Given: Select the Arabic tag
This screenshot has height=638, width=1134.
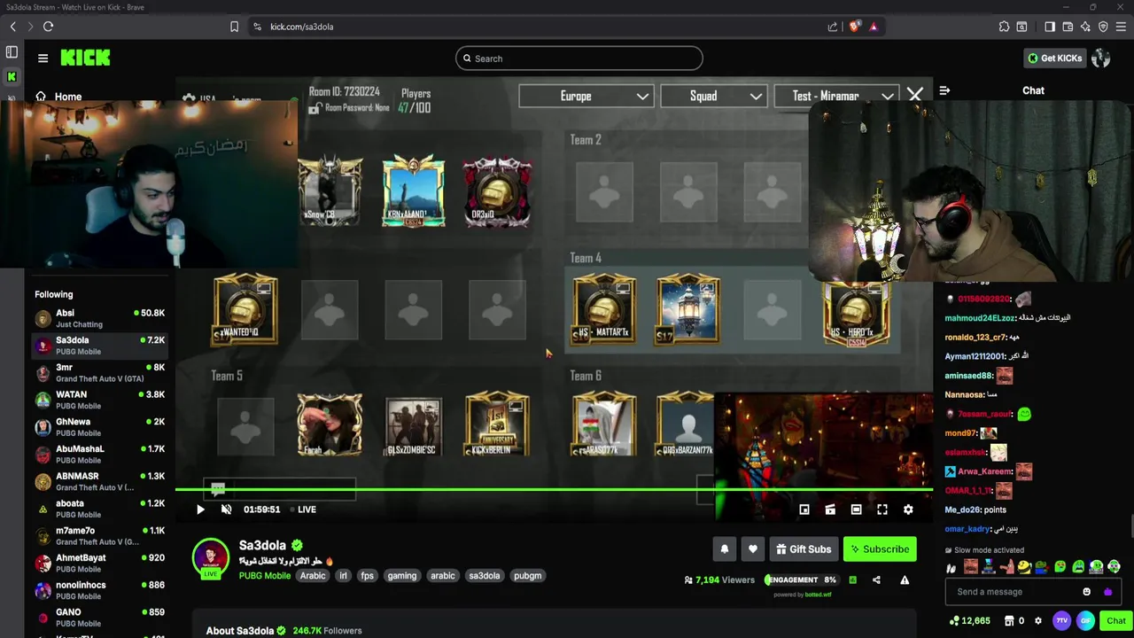Looking at the screenshot, I should (x=313, y=576).
